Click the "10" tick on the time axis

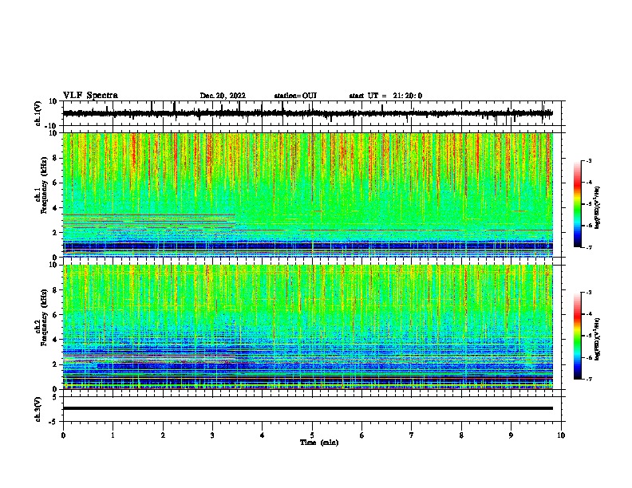point(561,435)
